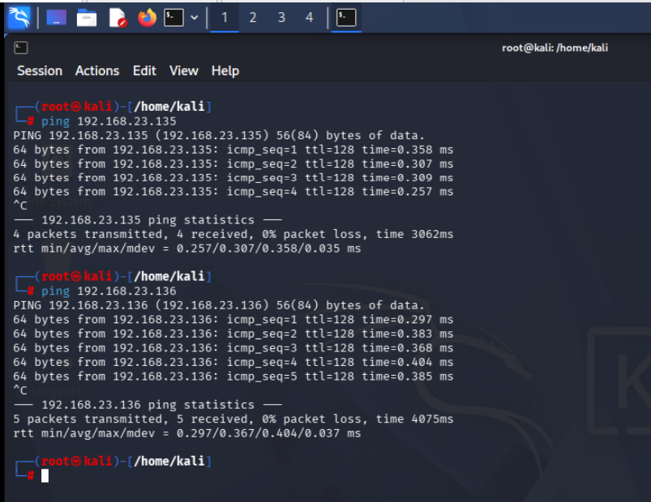651x502 pixels.
Task: Click the line with time=0.368 ms
Action: (233, 348)
